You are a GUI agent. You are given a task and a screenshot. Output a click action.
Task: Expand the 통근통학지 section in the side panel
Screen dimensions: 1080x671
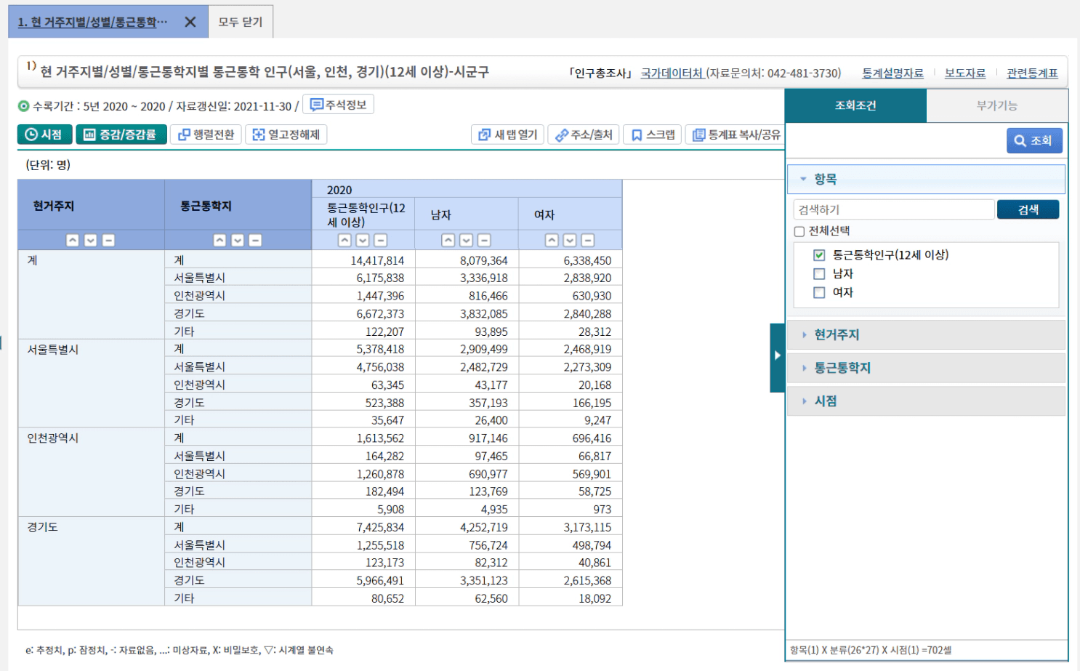click(926, 368)
